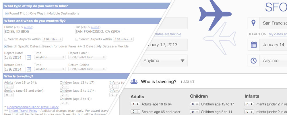Click the Depart Date calendar icon
Image resolution: width=287 pixels, height=115 pixels.
[29, 57]
